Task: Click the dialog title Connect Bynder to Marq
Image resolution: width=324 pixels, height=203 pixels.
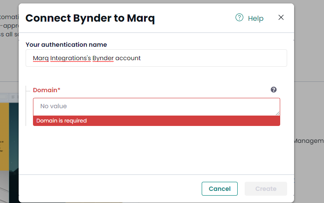Action: click(90, 18)
